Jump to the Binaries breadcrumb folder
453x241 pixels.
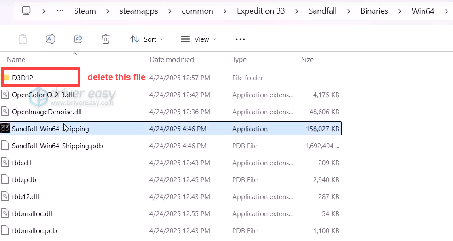374,11
